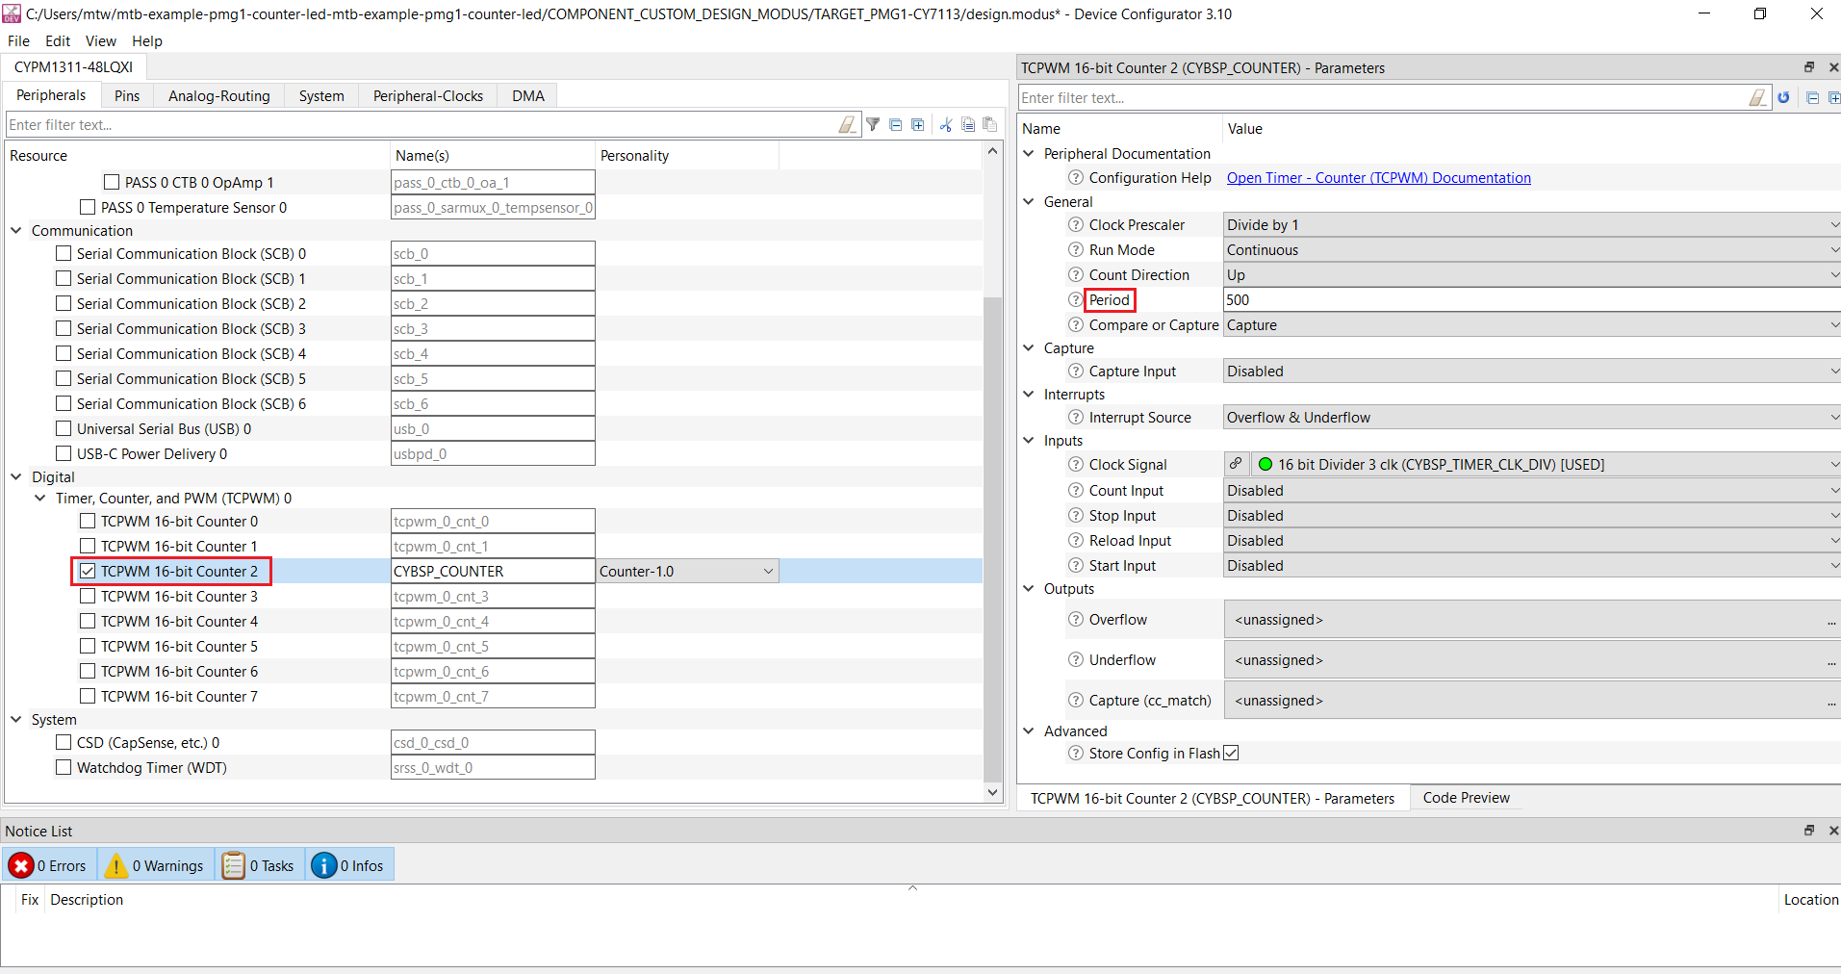
Task: Open help icon beside Capture Input
Action: click(1076, 372)
